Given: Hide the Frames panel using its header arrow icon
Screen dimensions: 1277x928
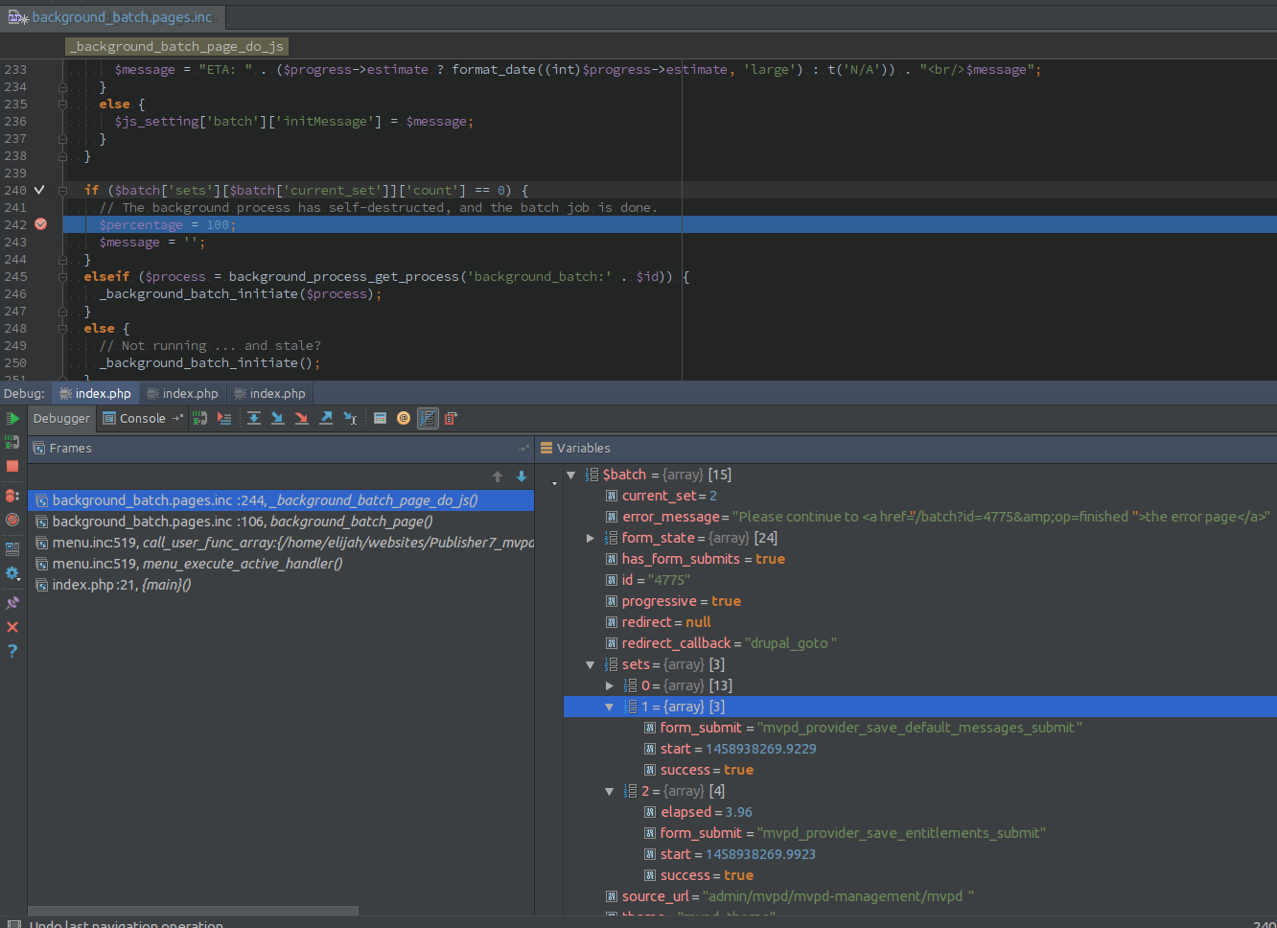Looking at the screenshot, I should coord(523,448).
